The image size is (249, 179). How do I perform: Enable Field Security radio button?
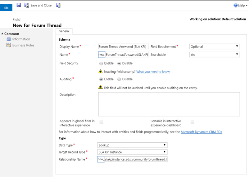pyautogui.click(x=101, y=63)
